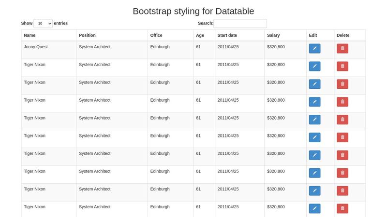Click the Start date column header
Viewport: 387px width, 217px height.
pyautogui.click(x=227, y=35)
